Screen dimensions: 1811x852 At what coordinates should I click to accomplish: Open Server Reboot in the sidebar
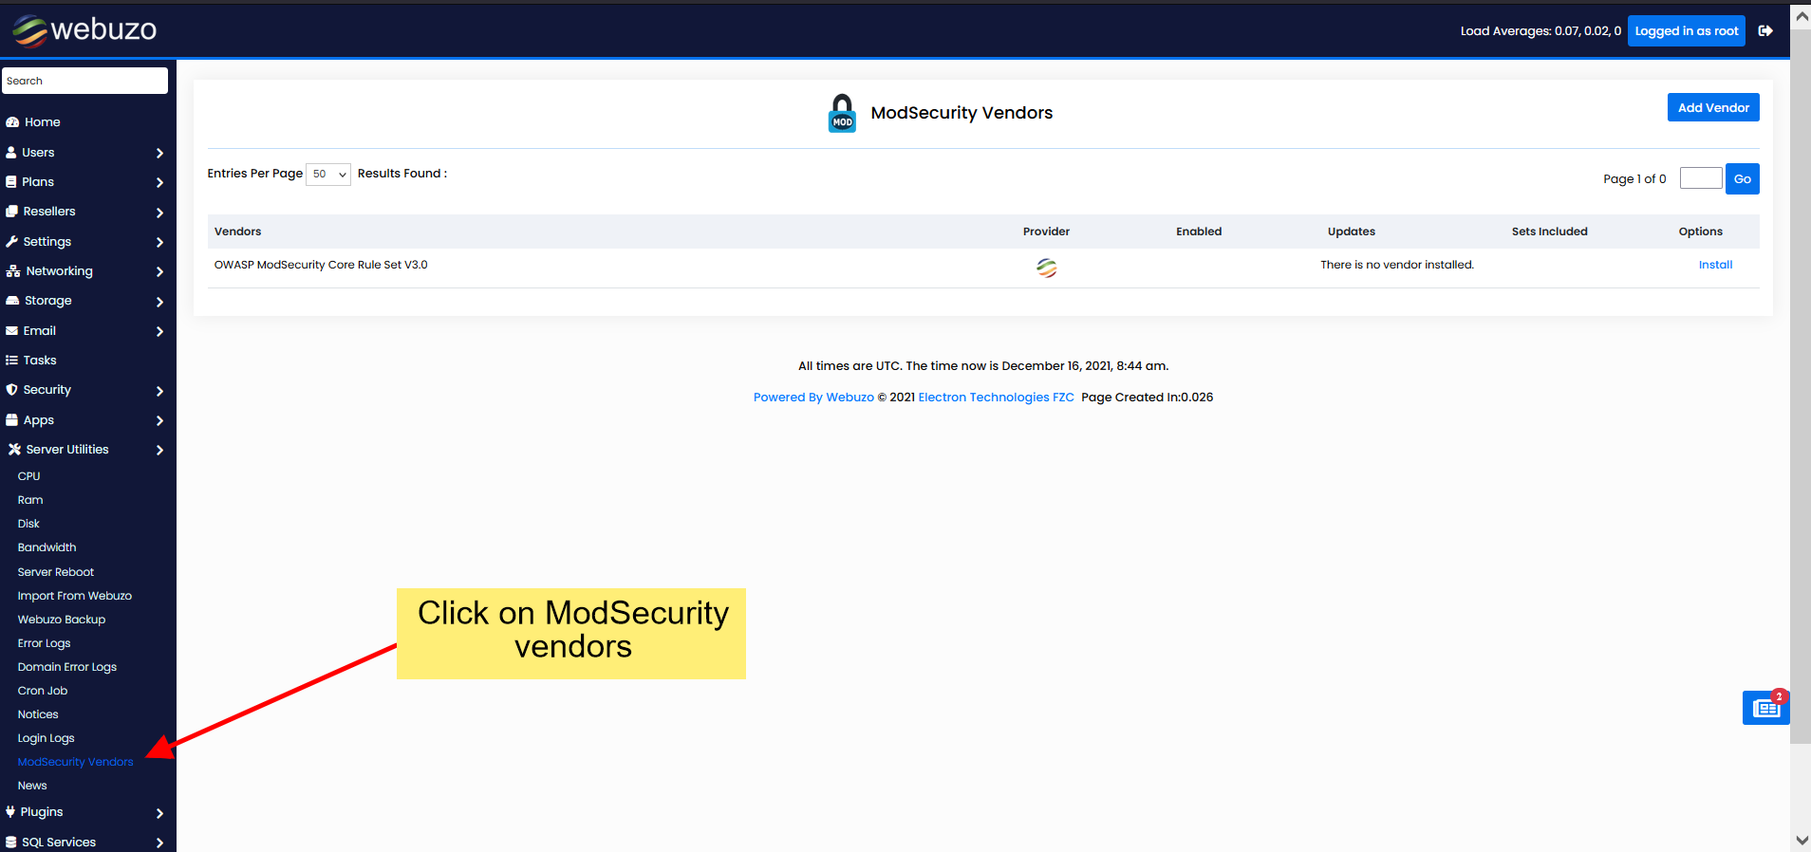coord(55,572)
